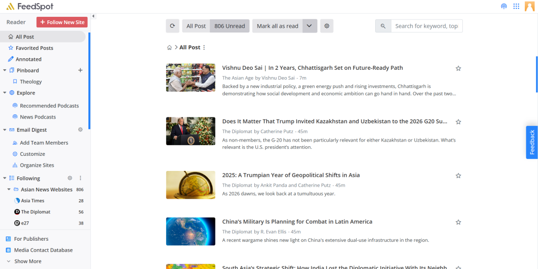
Task: Click the Following settings gear icon
Action: click(70, 178)
